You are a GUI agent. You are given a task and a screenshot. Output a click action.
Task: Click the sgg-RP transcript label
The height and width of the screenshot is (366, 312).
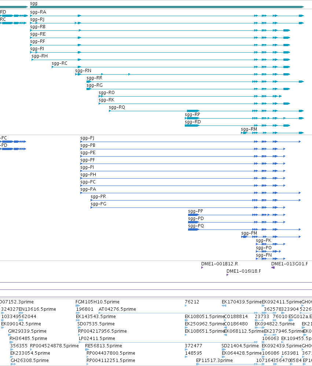coord(192,114)
